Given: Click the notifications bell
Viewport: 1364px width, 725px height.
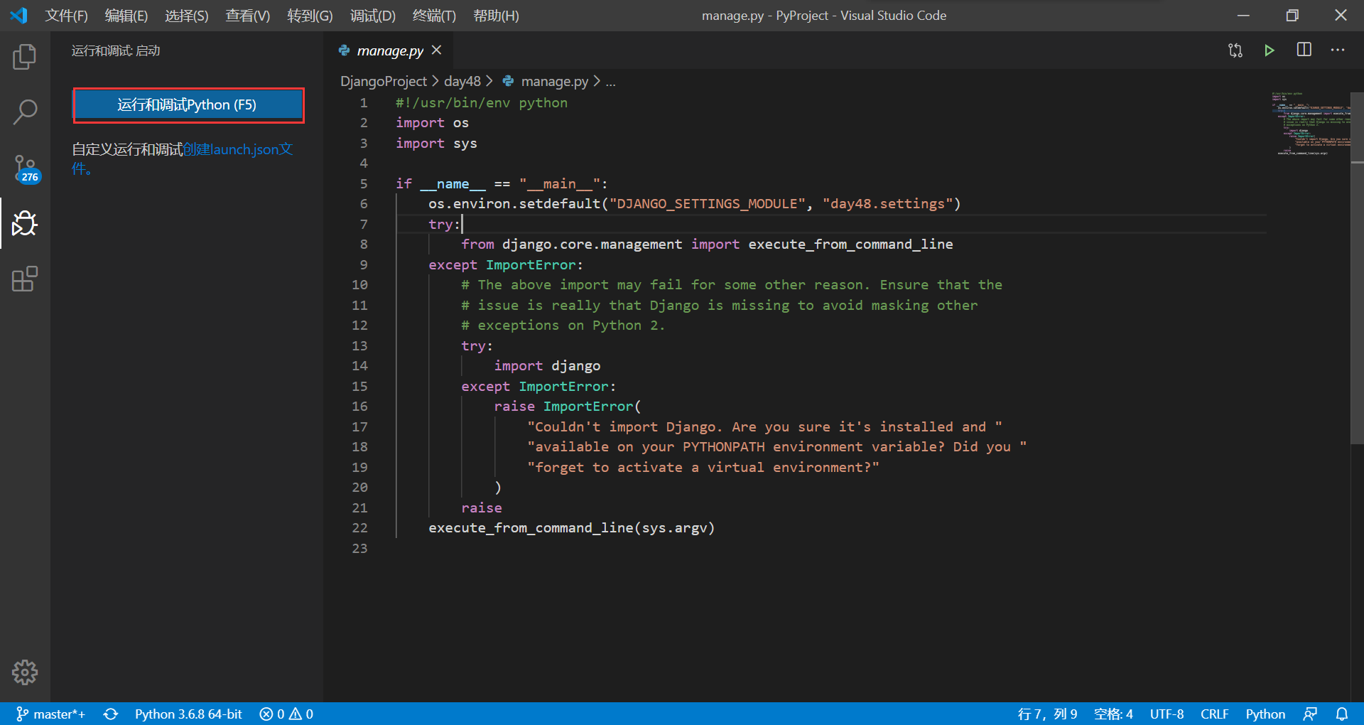Looking at the screenshot, I should [1342, 714].
